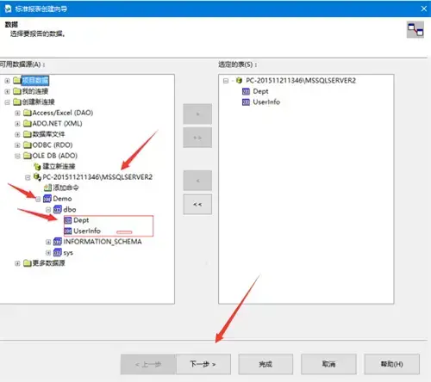The height and width of the screenshot is (382, 431).
Task: Collapse the Demo database node
Action: tap(38, 199)
